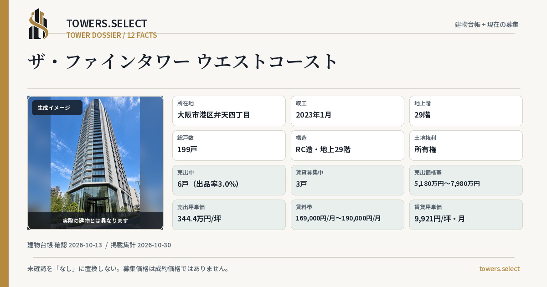The height and width of the screenshot is (287, 547).
Task: Click the 実際の建物とは異なります caption
Action: point(95,220)
